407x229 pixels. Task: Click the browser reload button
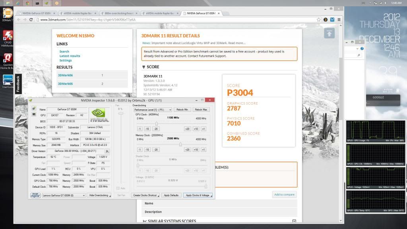click(31, 19)
